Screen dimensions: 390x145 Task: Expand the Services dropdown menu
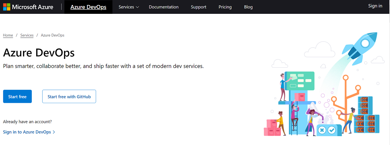coord(129,7)
